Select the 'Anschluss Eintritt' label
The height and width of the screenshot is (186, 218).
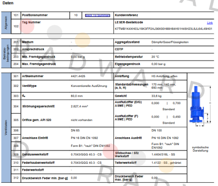coord(35,138)
